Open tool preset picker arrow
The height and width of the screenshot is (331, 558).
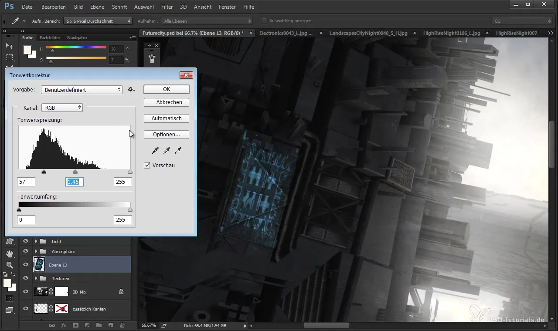point(24,21)
